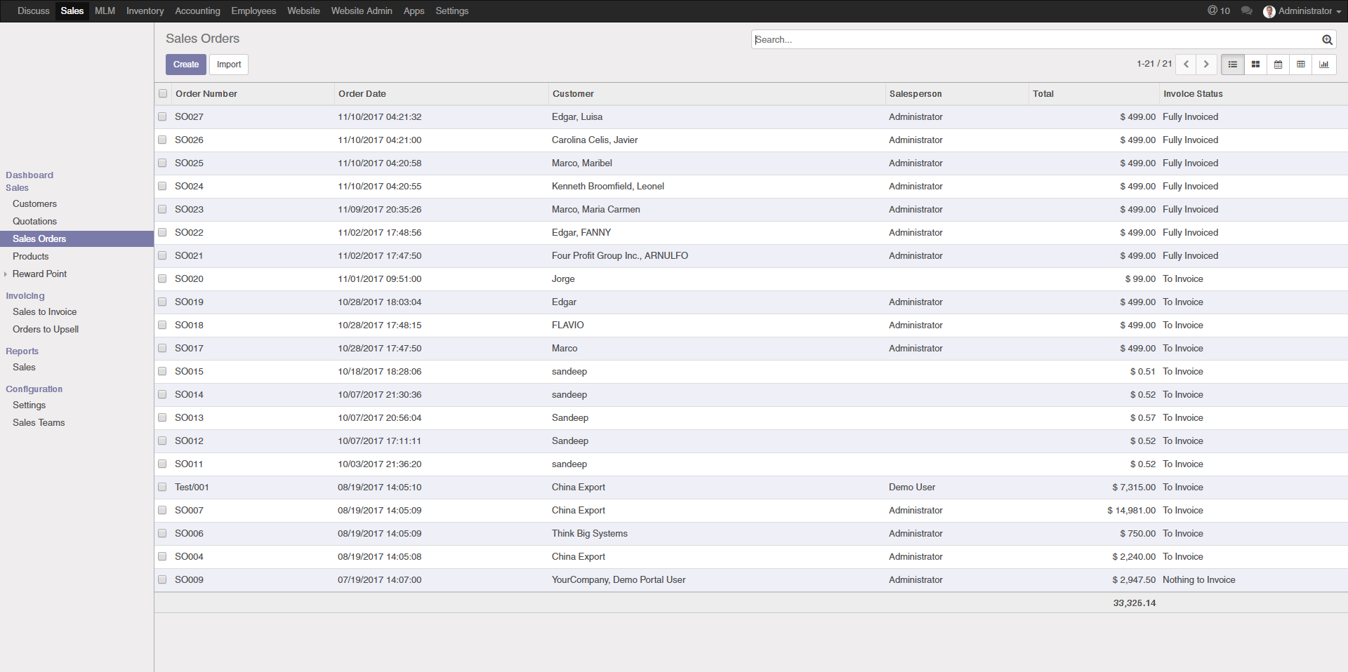Switch to Kanban view

(1255, 64)
